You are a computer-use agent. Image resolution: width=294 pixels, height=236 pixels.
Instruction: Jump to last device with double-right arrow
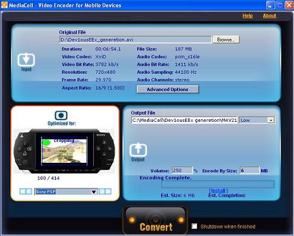point(108,191)
